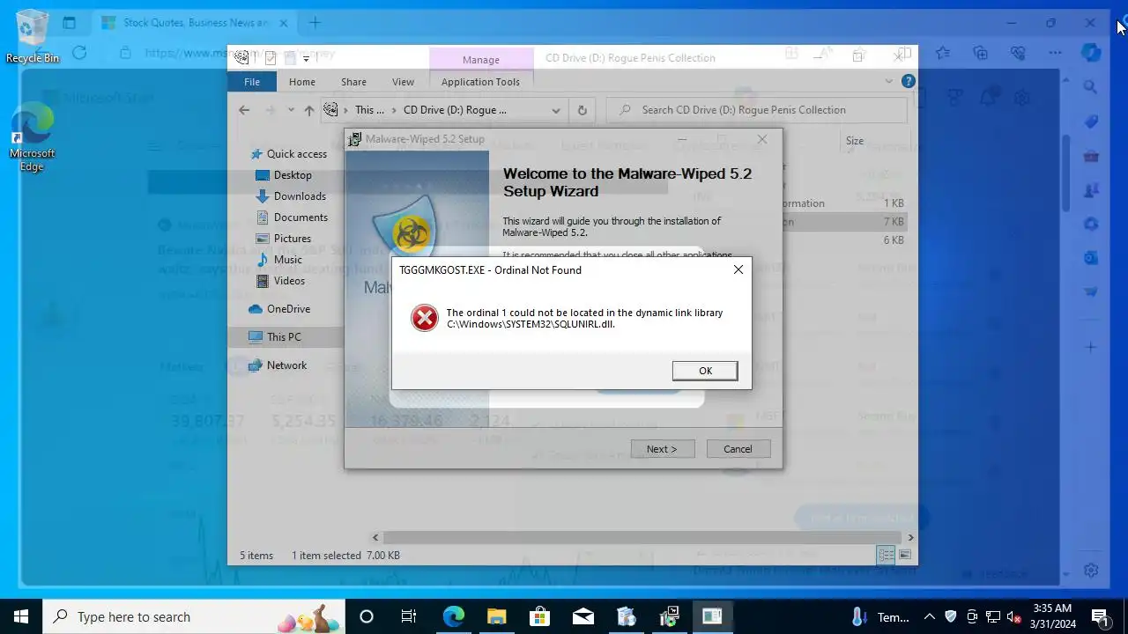
Task: Open the Share ribbon tab
Action: [x=353, y=82]
